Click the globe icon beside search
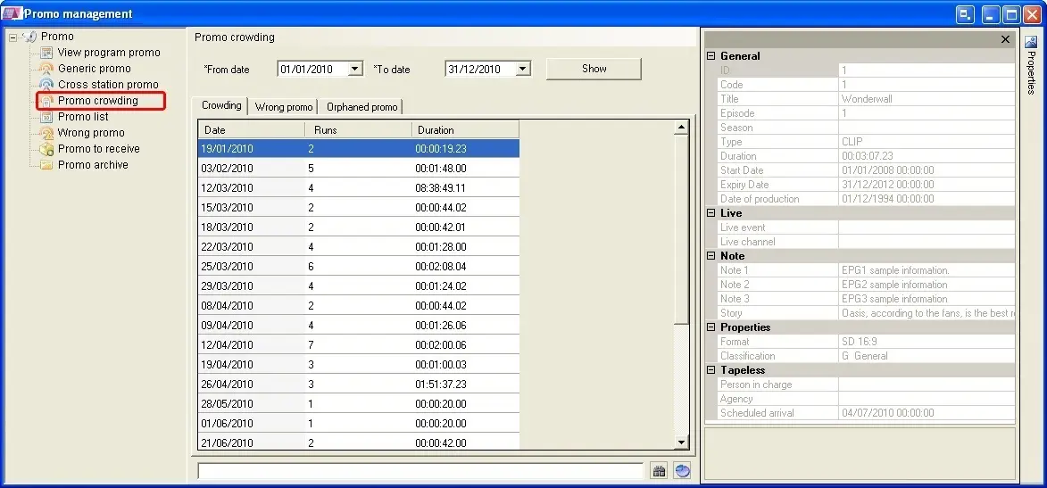This screenshot has width=1047, height=488. pyautogui.click(x=683, y=471)
